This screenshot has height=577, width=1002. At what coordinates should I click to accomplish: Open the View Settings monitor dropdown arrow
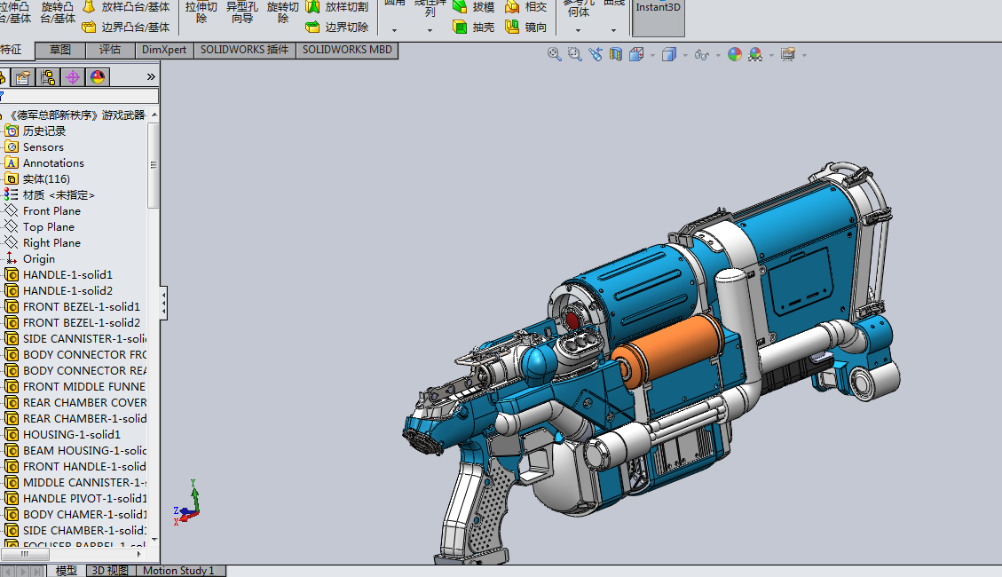(x=804, y=55)
